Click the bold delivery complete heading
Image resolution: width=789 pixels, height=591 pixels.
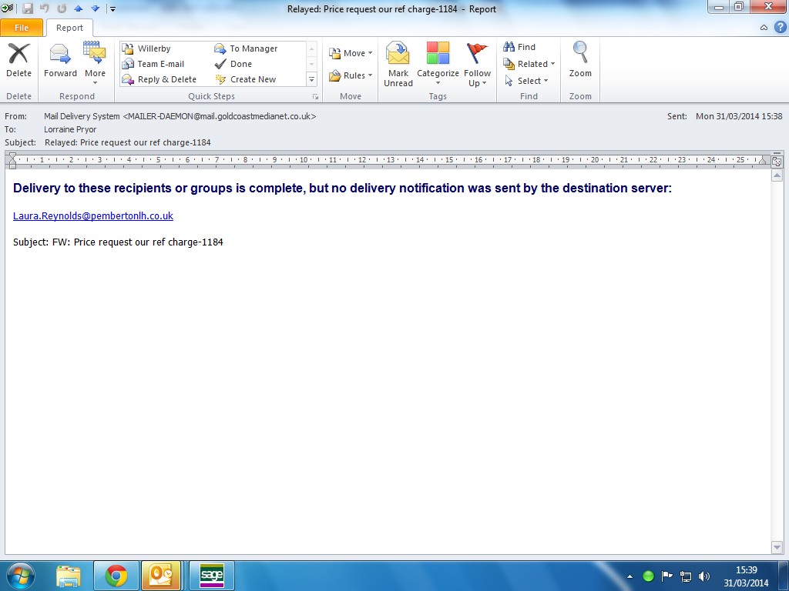point(342,188)
